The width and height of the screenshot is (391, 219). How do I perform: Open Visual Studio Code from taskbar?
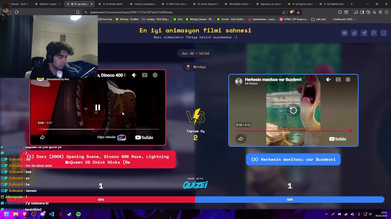[x=51, y=214]
